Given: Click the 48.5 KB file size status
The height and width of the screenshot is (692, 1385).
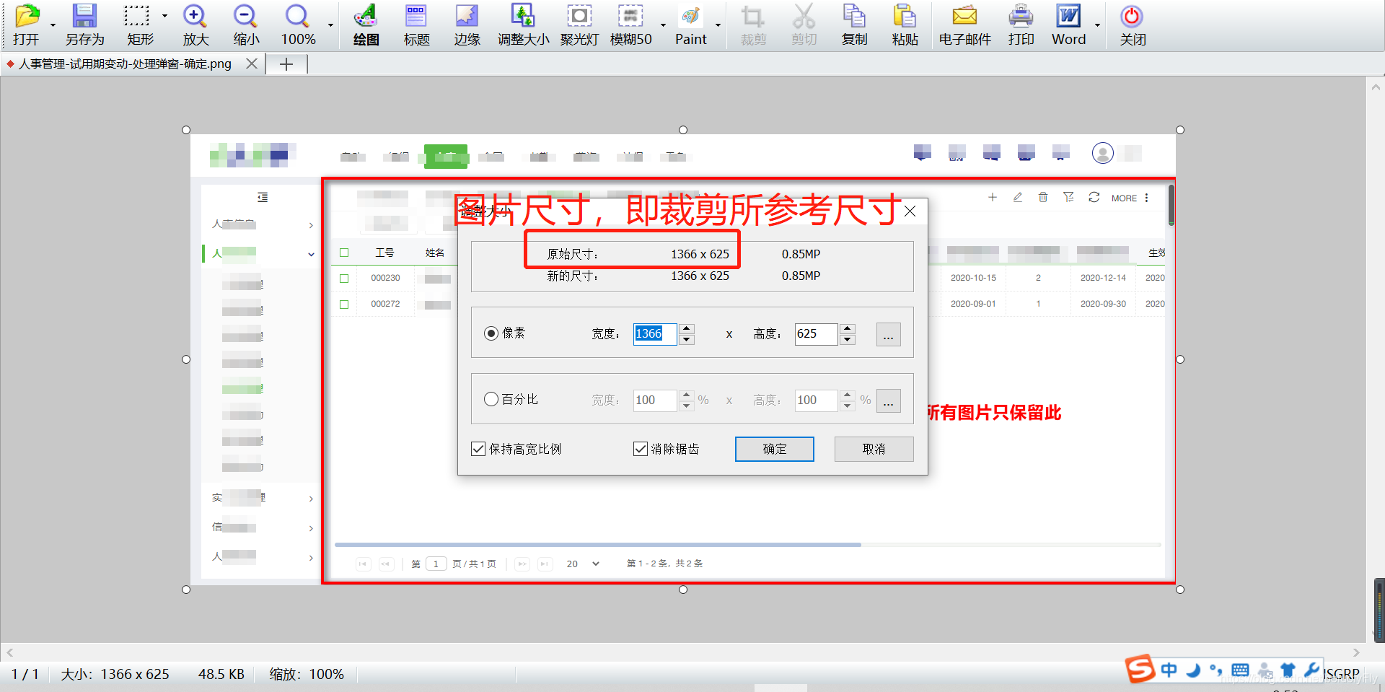Looking at the screenshot, I should click(221, 674).
